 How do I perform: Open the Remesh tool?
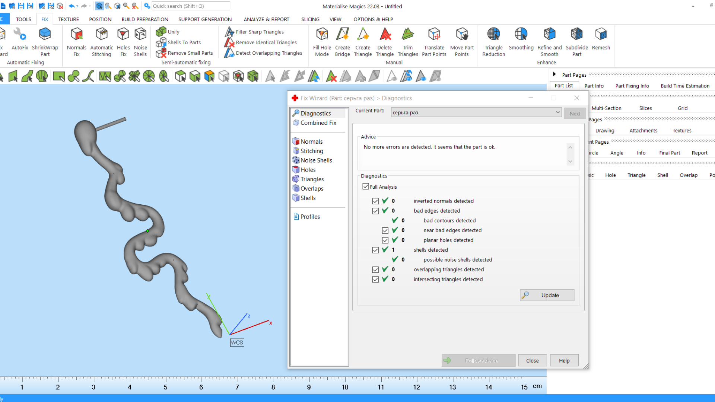pyautogui.click(x=601, y=39)
